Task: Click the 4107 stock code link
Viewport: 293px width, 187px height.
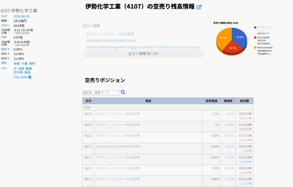Action: 4,16
